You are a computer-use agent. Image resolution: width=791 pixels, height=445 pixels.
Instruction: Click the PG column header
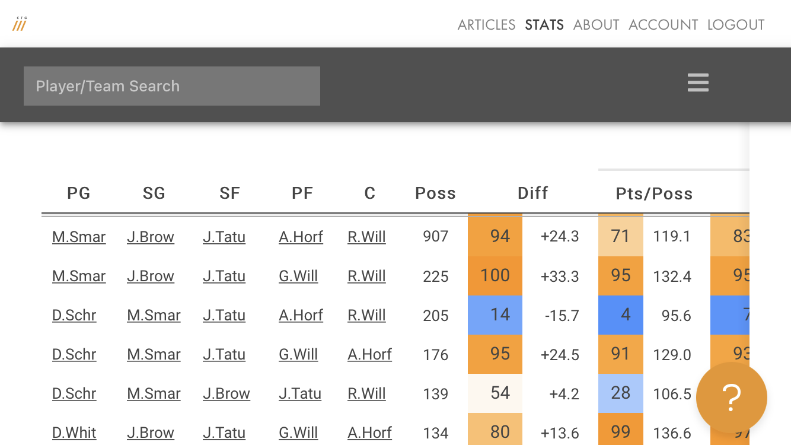click(79, 193)
